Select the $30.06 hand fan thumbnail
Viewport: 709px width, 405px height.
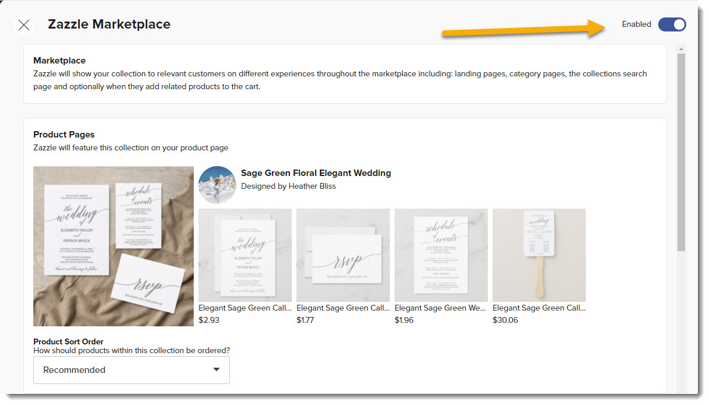[539, 255]
